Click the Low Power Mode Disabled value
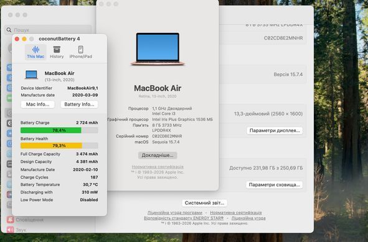The width and height of the screenshot is (368, 242). pos(89,200)
